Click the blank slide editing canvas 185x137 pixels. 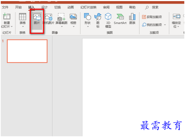click(133, 87)
